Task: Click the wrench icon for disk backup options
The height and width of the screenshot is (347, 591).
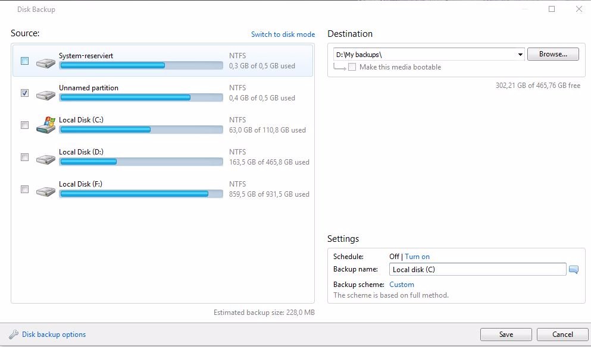Action: [14, 334]
